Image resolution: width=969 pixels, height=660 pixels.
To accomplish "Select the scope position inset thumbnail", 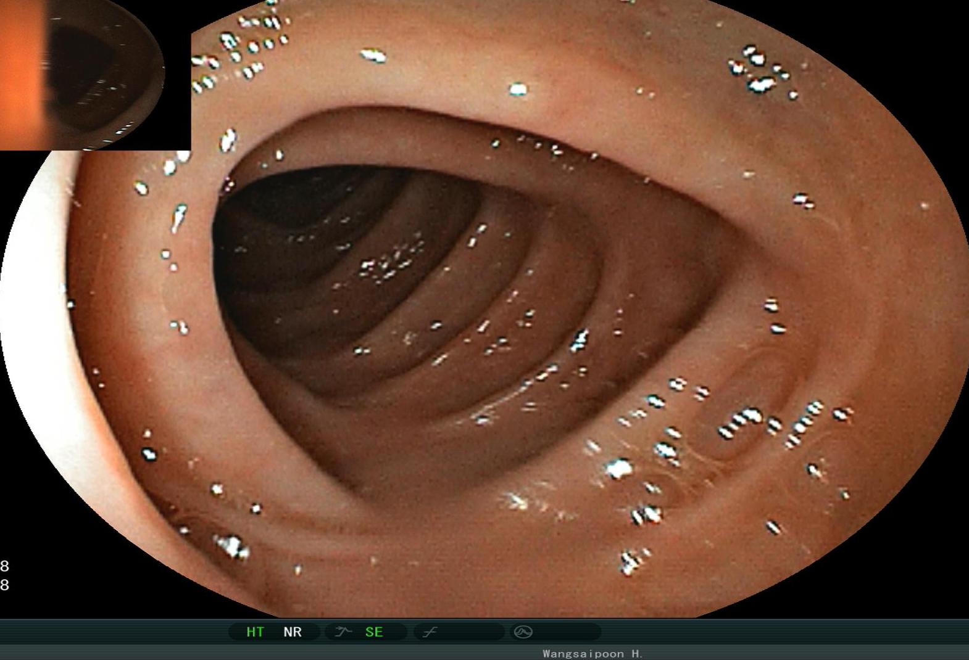I will coord(95,75).
